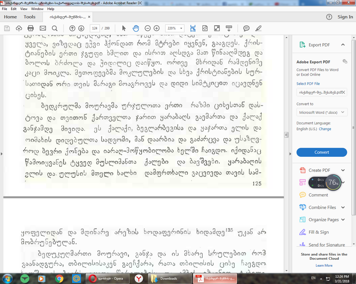Select the Hand pan tool
The height and width of the screenshot is (284, 356).
[x=136, y=28]
